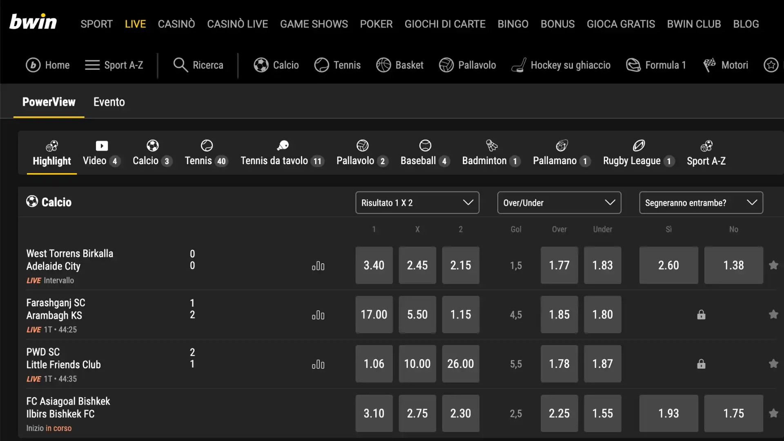
Task: Select Motori in the sport bar
Action: [726, 65]
